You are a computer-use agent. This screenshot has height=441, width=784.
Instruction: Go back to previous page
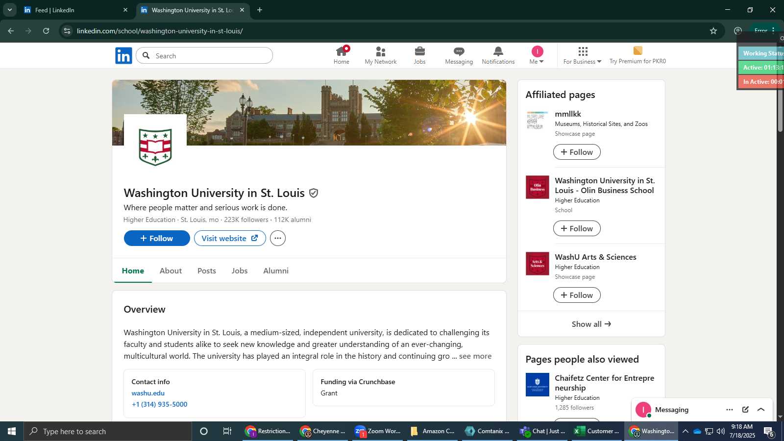(x=11, y=31)
